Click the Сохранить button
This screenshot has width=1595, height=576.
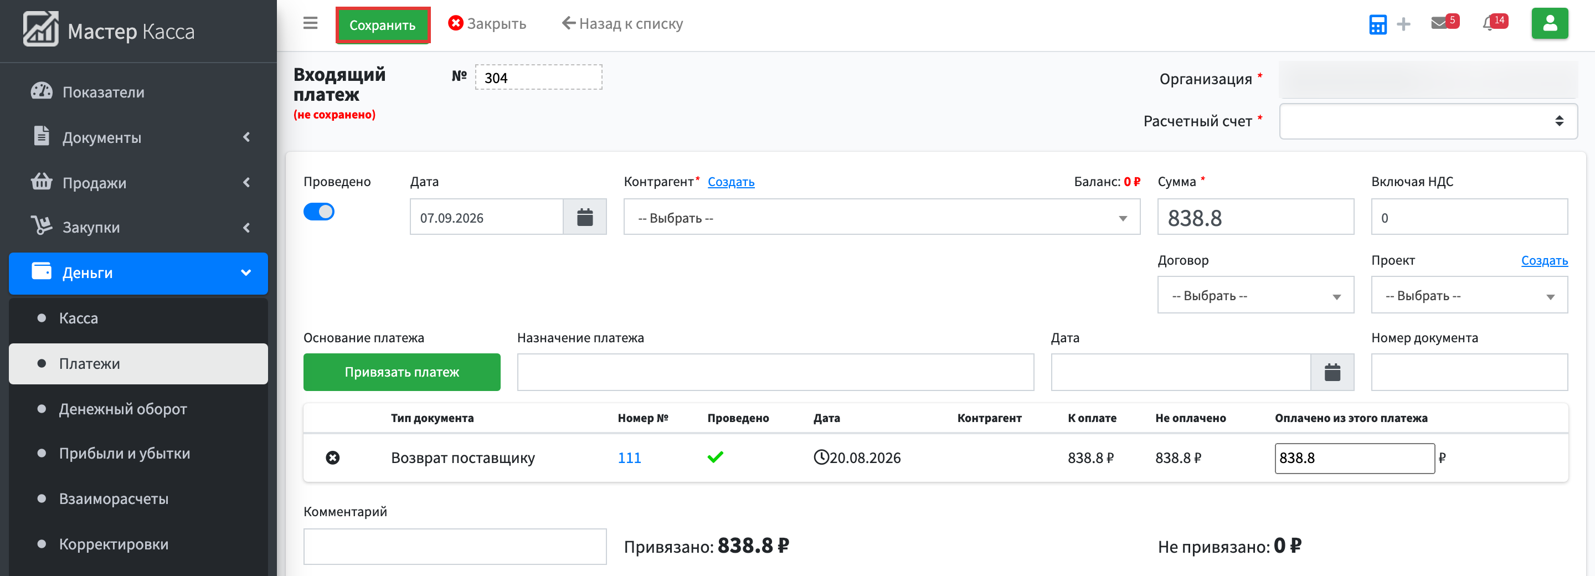pos(383,25)
